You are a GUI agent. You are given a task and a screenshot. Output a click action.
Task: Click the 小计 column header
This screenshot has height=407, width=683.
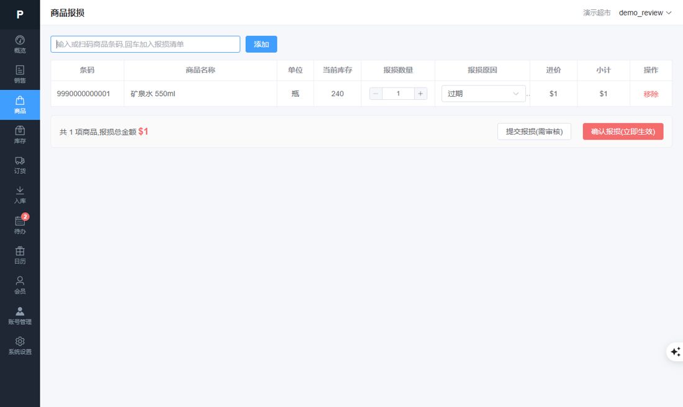coord(604,70)
